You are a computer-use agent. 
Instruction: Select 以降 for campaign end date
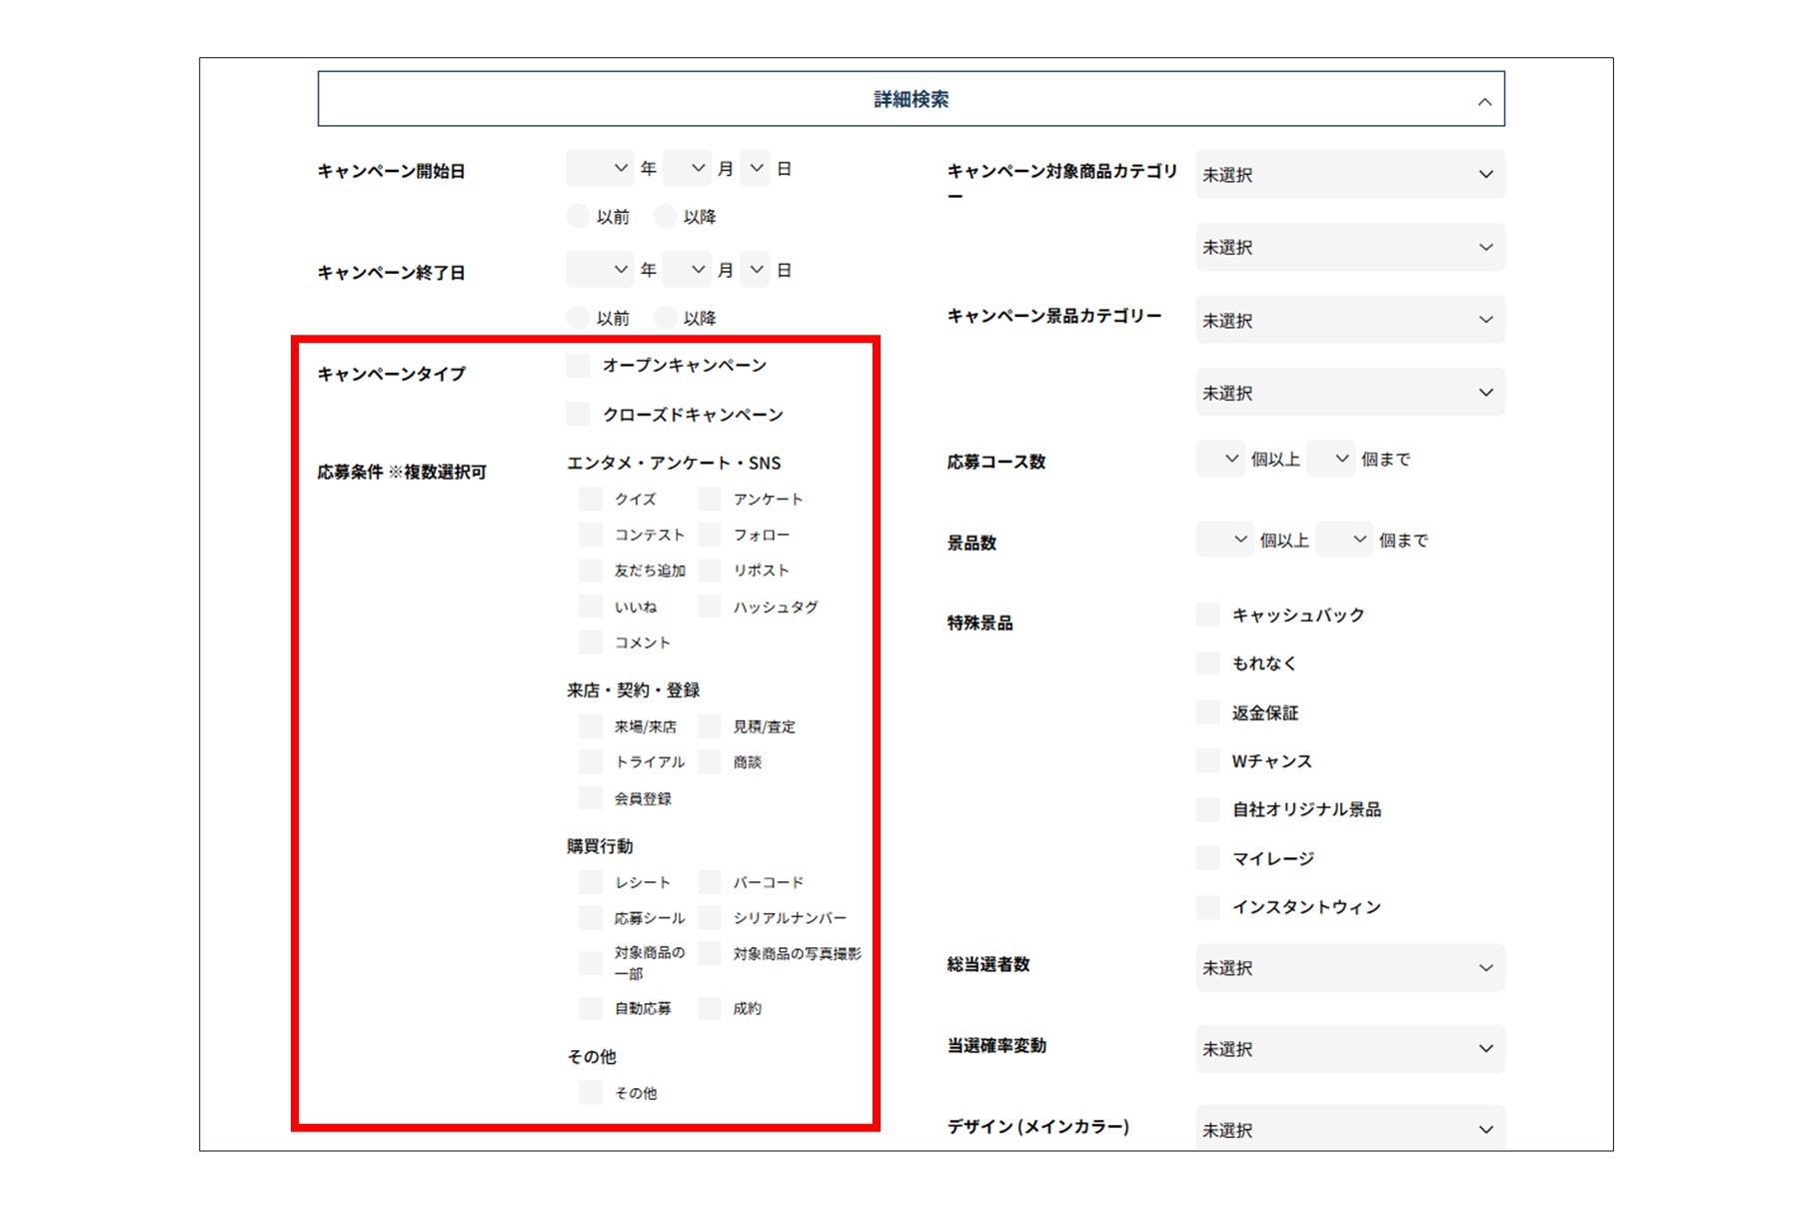[666, 318]
